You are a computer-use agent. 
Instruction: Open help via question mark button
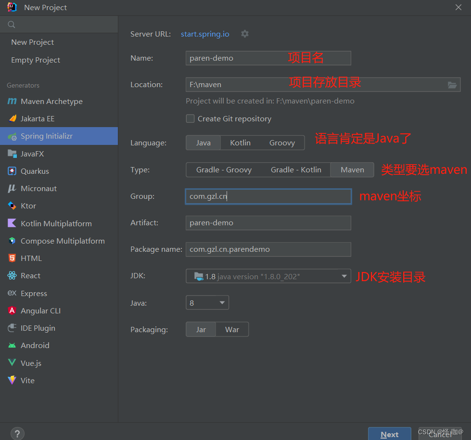click(x=17, y=434)
